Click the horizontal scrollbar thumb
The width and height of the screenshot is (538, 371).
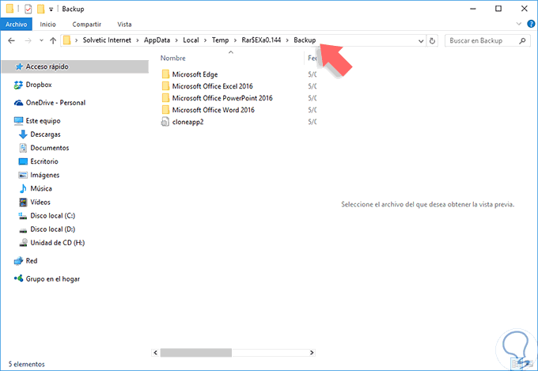(x=196, y=353)
